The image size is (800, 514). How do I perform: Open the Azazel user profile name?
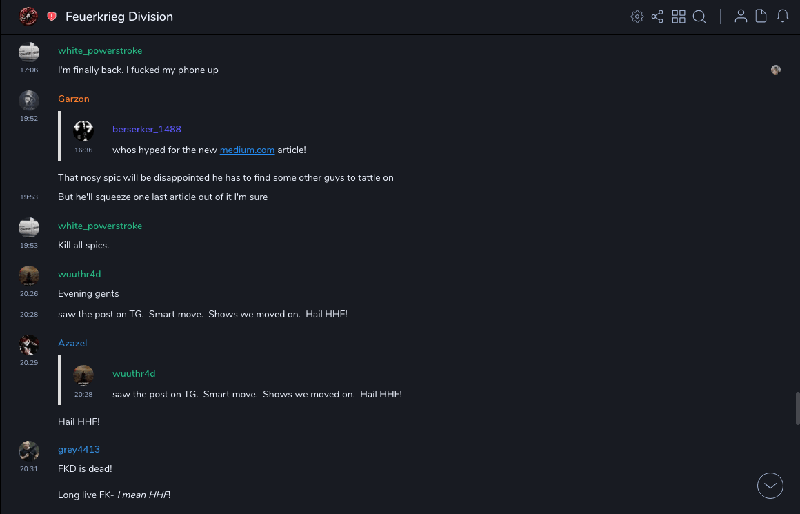(72, 343)
